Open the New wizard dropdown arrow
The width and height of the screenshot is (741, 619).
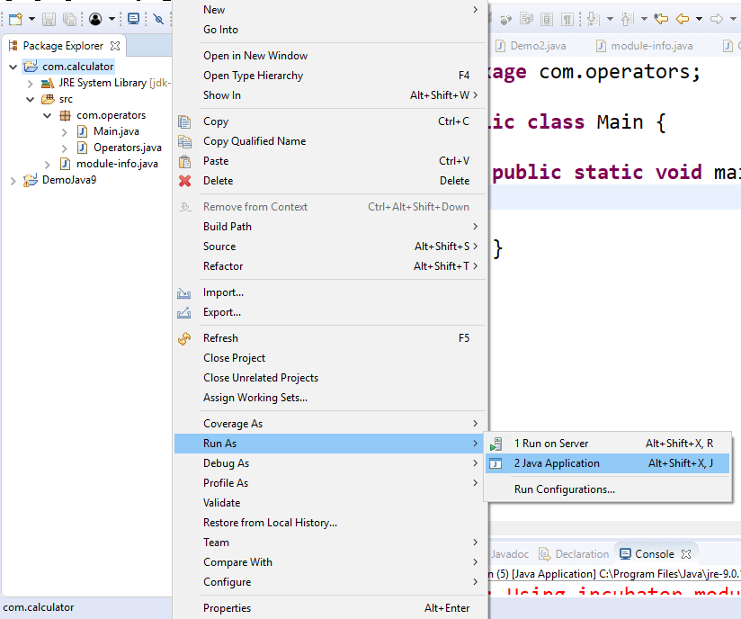[31, 18]
